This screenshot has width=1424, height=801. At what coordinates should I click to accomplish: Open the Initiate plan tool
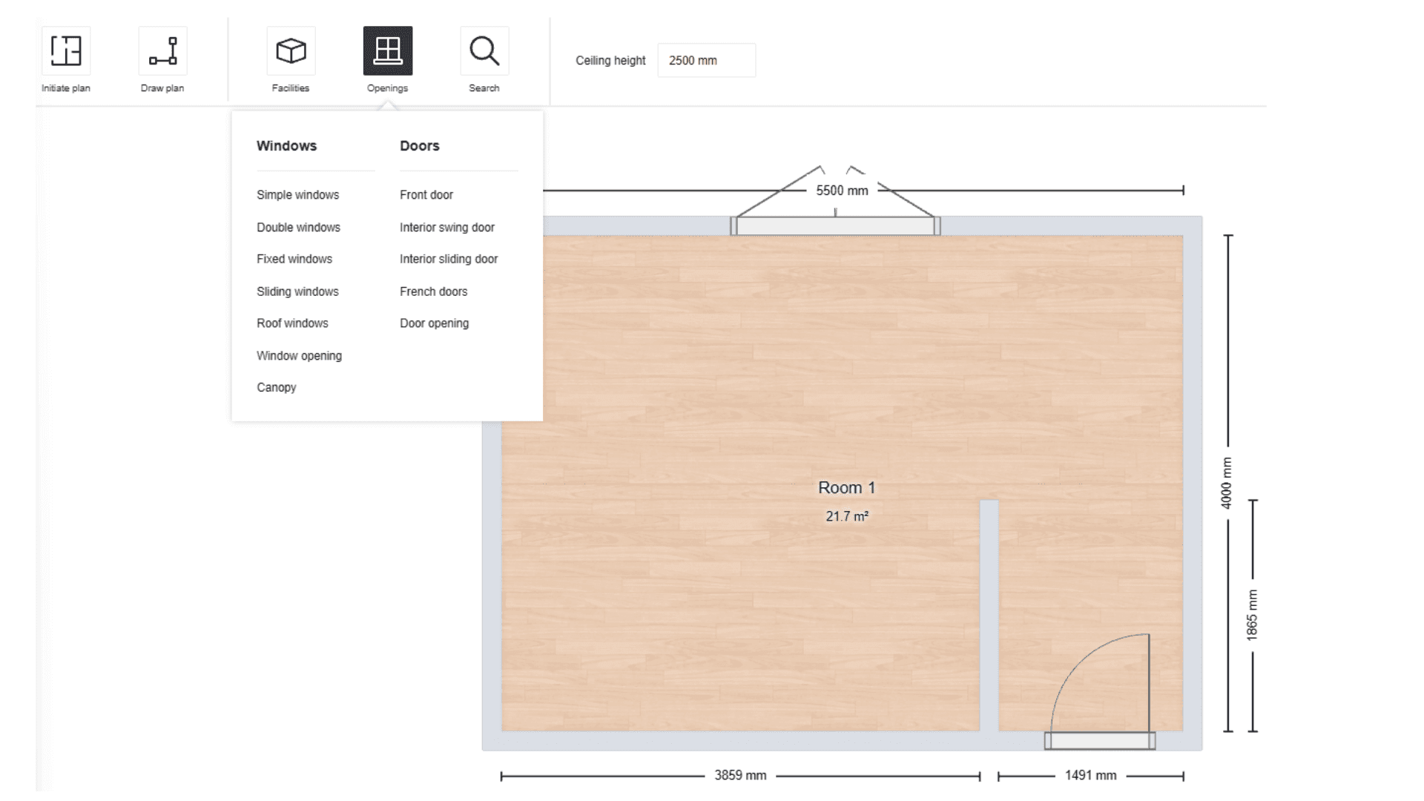(66, 51)
